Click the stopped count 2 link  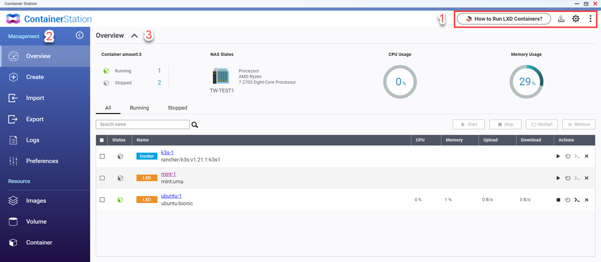(x=159, y=83)
